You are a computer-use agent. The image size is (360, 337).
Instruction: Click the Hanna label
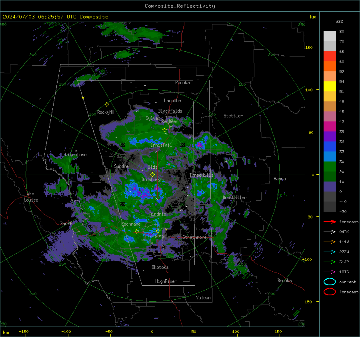coord(280,179)
